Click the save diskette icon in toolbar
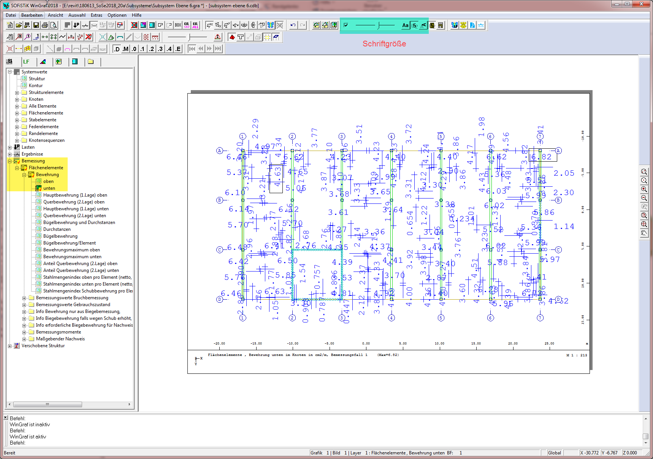The image size is (653, 459). click(36, 25)
